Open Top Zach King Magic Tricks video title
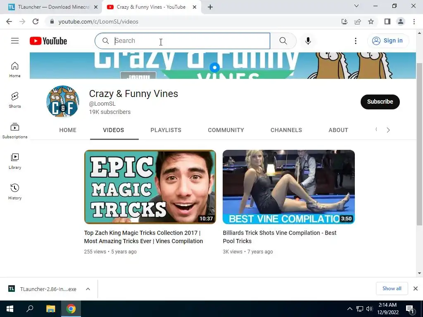The image size is (423, 317). coord(143,237)
